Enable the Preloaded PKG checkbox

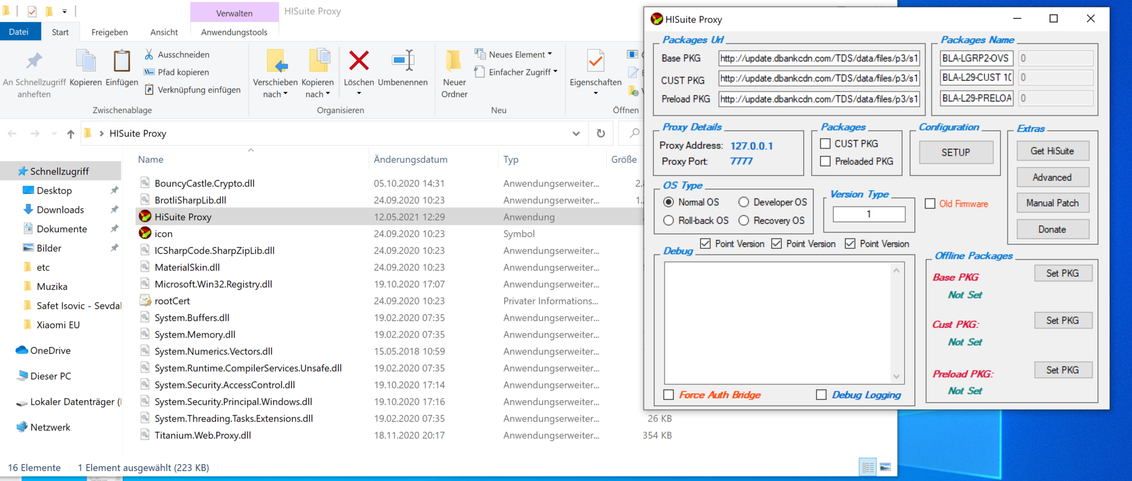(825, 161)
